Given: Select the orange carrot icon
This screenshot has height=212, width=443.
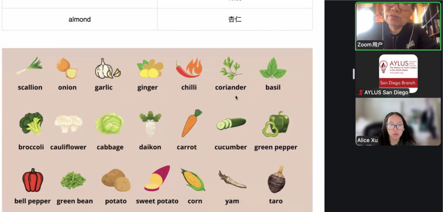Looking at the screenshot, I should (191, 123).
